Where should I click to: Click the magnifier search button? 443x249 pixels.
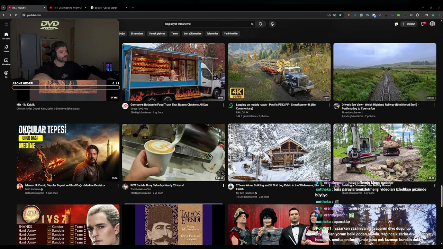click(261, 24)
